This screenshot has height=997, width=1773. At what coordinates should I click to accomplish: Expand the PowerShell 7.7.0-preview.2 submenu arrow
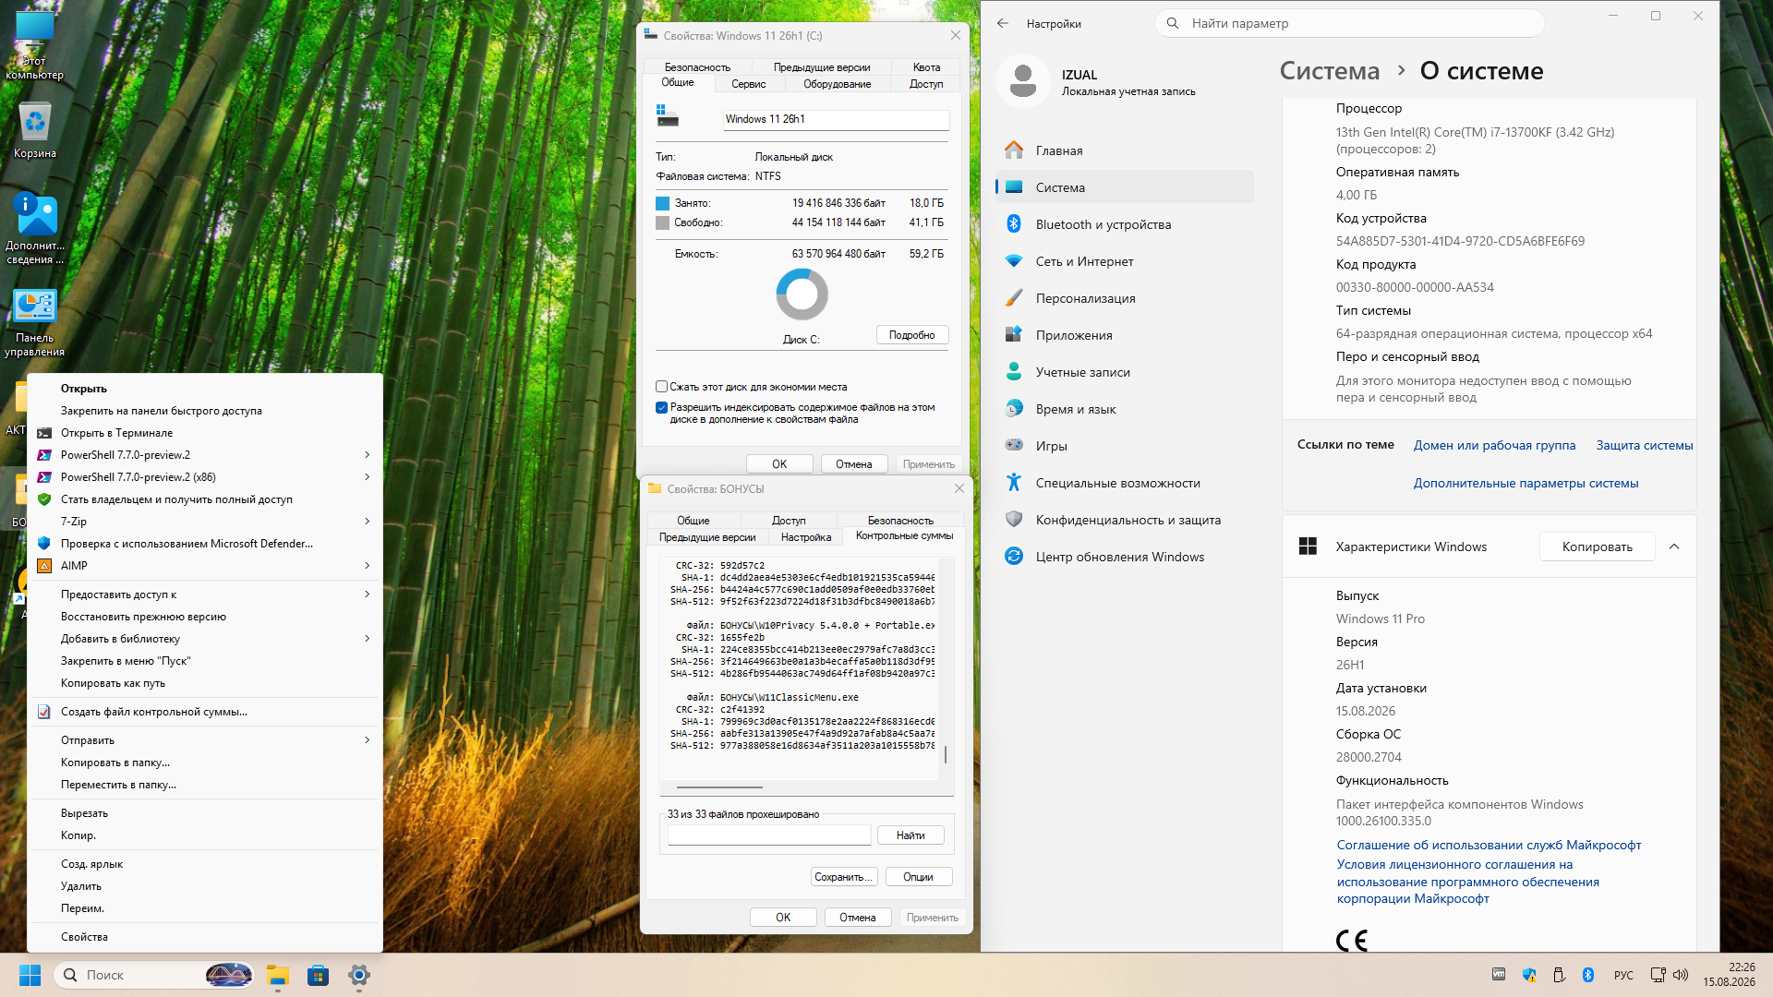coord(368,455)
